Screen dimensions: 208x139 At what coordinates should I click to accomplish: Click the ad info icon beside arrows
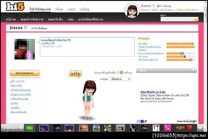[x=146, y=121]
